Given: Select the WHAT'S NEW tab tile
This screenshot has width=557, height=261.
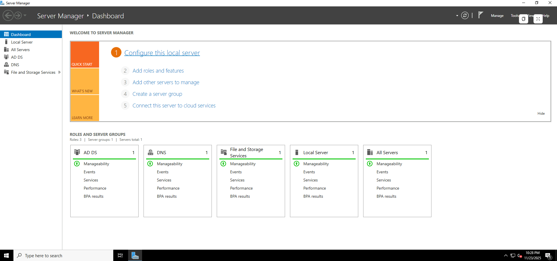Looking at the screenshot, I should (85, 82).
